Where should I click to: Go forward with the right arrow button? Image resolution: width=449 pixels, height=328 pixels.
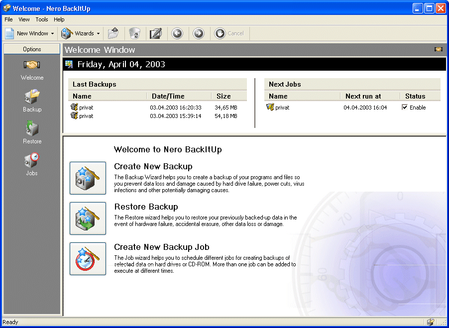click(199, 33)
